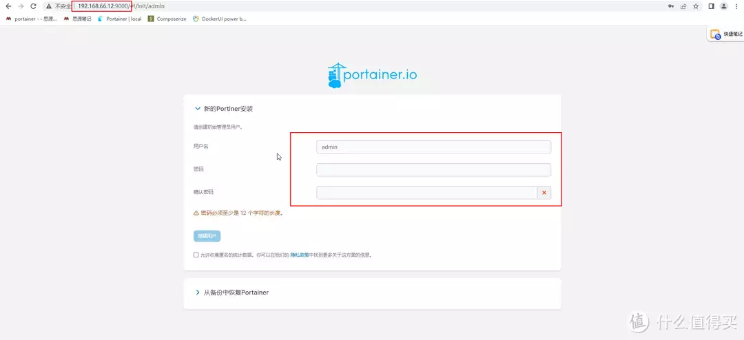Open the 'portainer - - 思源...' bookmark
This screenshot has width=744, height=340.
point(31,19)
